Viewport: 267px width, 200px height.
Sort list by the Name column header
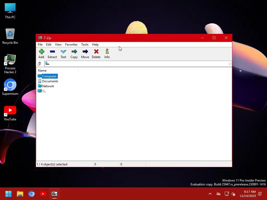[42, 70]
